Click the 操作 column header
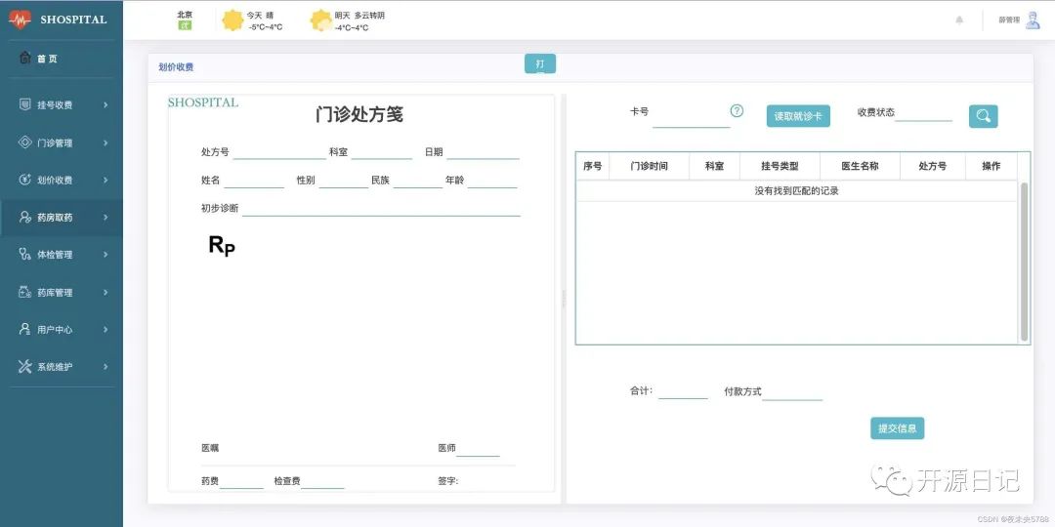 [992, 166]
